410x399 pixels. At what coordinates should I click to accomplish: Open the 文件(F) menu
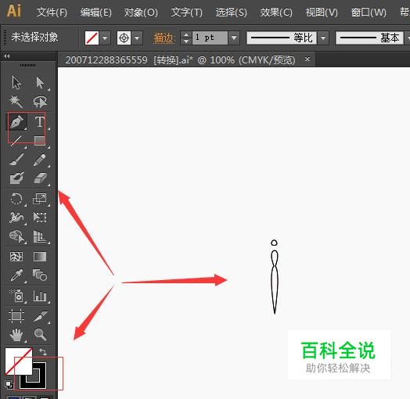[x=52, y=12]
